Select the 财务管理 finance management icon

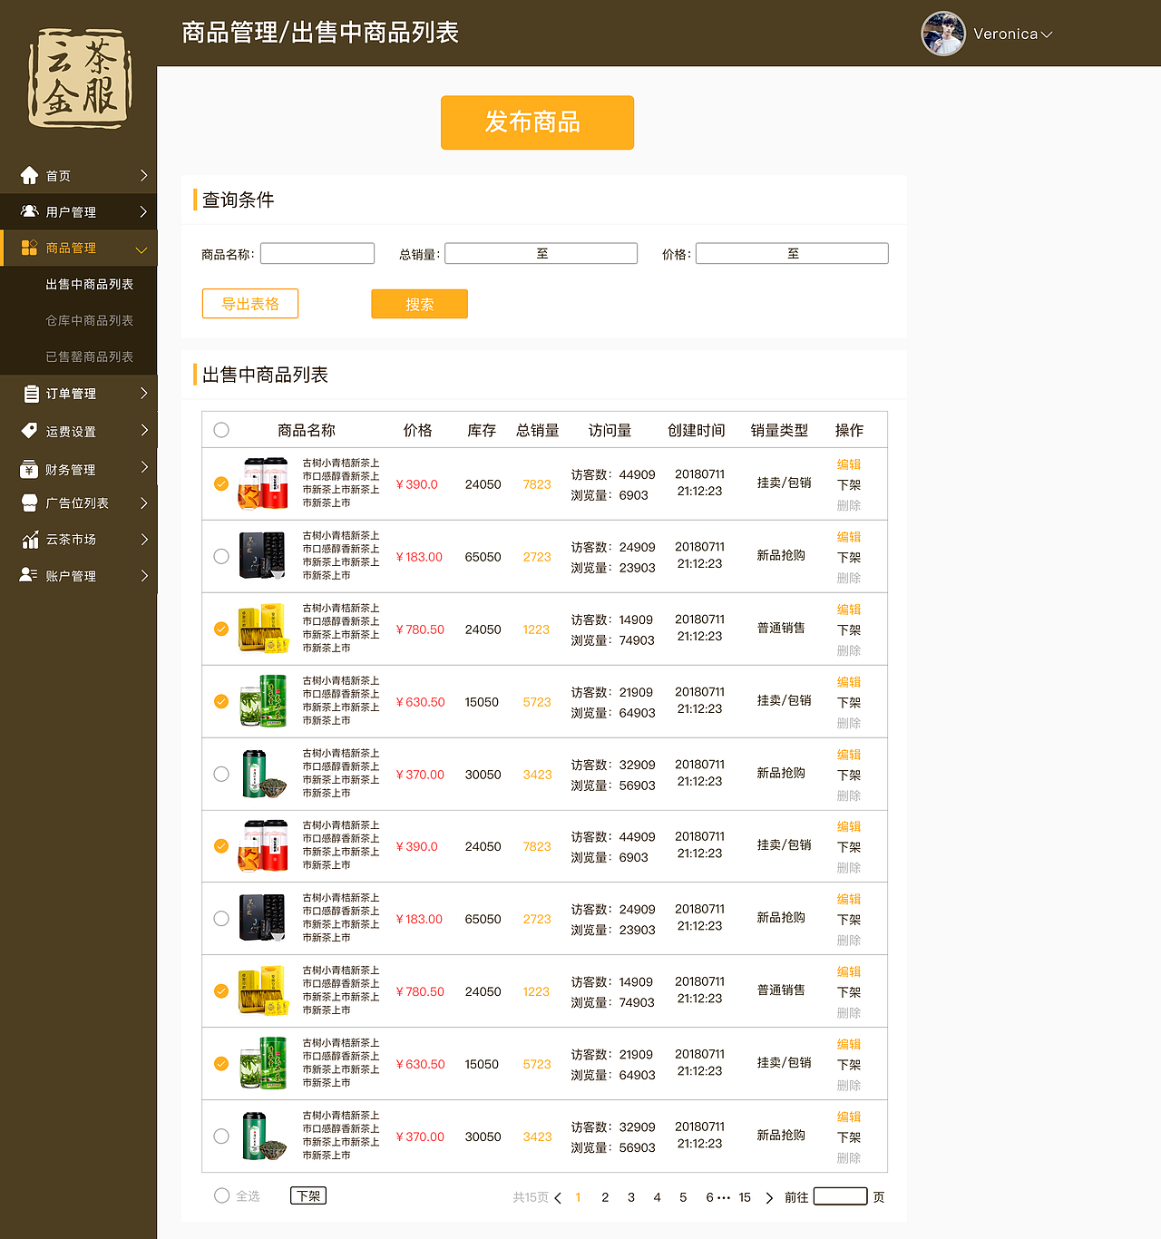28,467
